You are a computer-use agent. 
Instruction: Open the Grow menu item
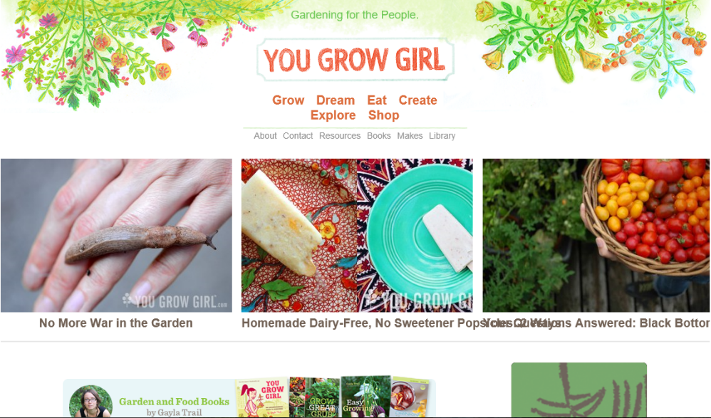point(288,100)
